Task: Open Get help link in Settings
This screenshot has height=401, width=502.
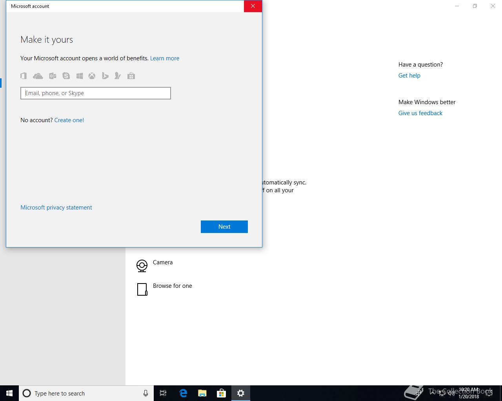Action: pyautogui.click(x=409, y=76)
